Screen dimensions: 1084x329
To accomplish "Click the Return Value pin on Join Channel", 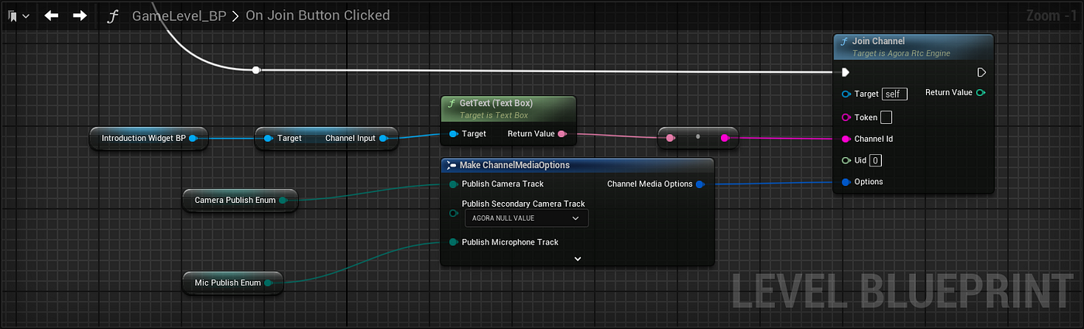I will (x=981, y=93).
